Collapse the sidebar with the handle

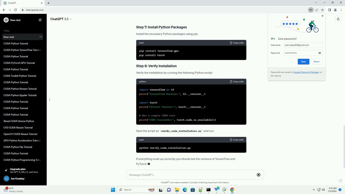[x=49, y=100]
